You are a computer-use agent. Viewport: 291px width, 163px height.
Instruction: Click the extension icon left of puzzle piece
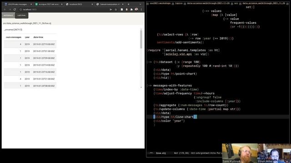click(126, 10)
